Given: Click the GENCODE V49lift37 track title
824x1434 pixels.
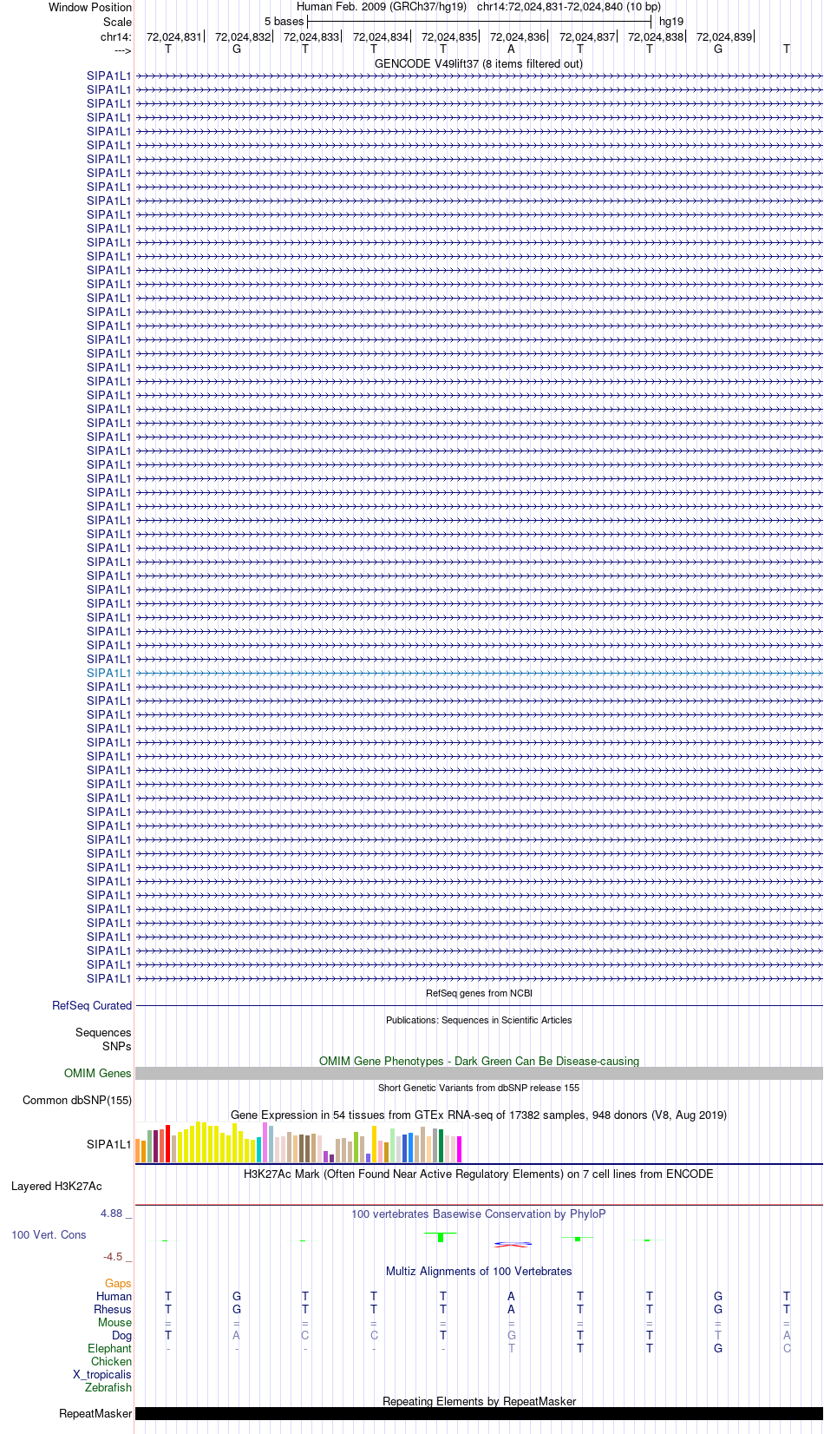Looking at the screenshot, I should pyautogui.click(x=479, y=63).
